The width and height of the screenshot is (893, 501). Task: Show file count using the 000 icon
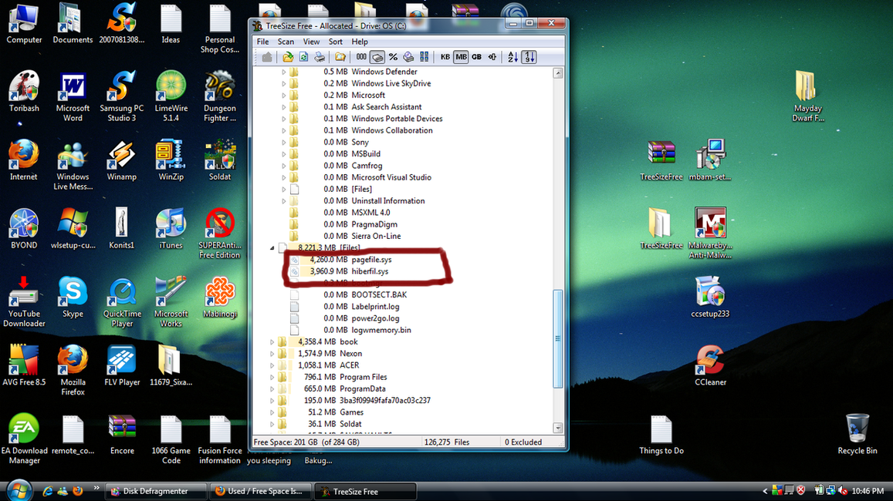361,57
